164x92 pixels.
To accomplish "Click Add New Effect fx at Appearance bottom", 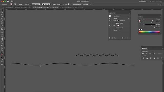I will pyautogui.click(x=115, y=38).
